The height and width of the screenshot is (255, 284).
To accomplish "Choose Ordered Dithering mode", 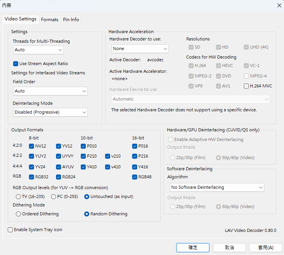I will (x=18, y=214).
